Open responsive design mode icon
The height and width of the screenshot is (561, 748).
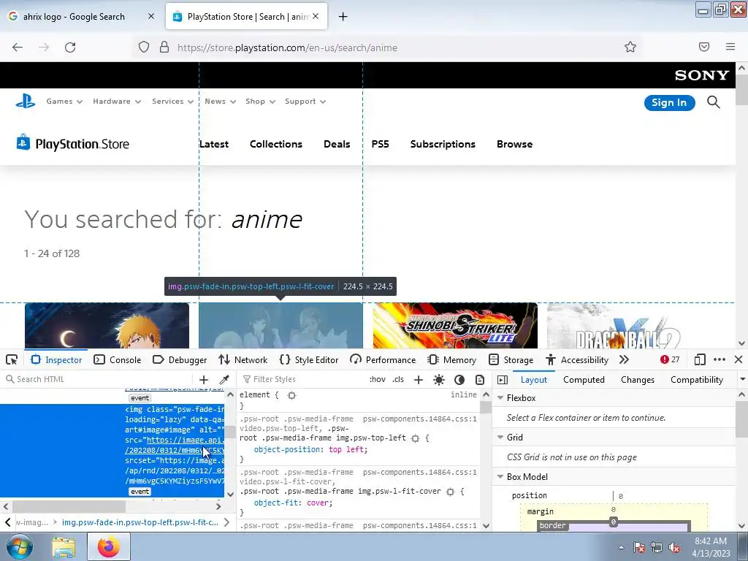tap(700, 359)
